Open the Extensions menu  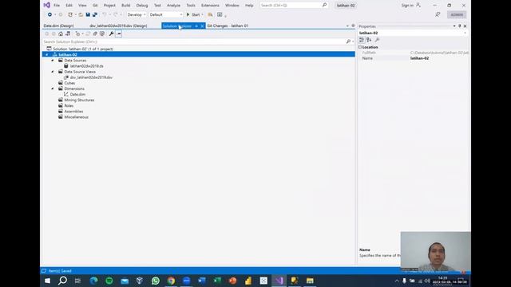click(x=210, y=6)
